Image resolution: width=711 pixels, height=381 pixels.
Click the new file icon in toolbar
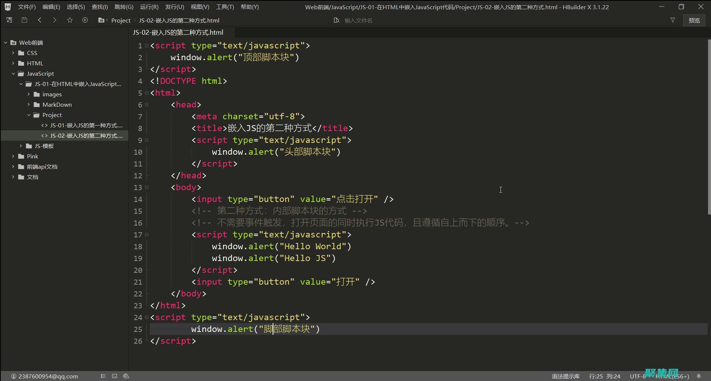[9, 20]
